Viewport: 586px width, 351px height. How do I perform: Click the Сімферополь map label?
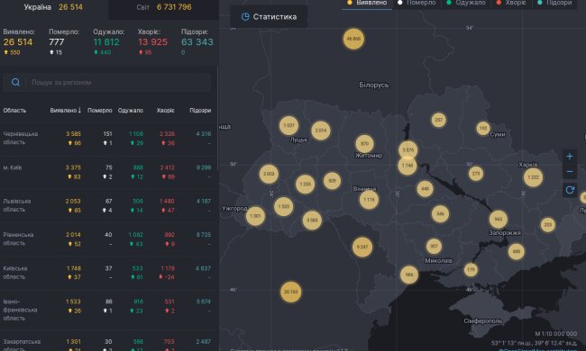click(483, 320)
